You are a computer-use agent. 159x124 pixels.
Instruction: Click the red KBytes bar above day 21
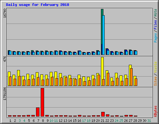coord(103,114)
